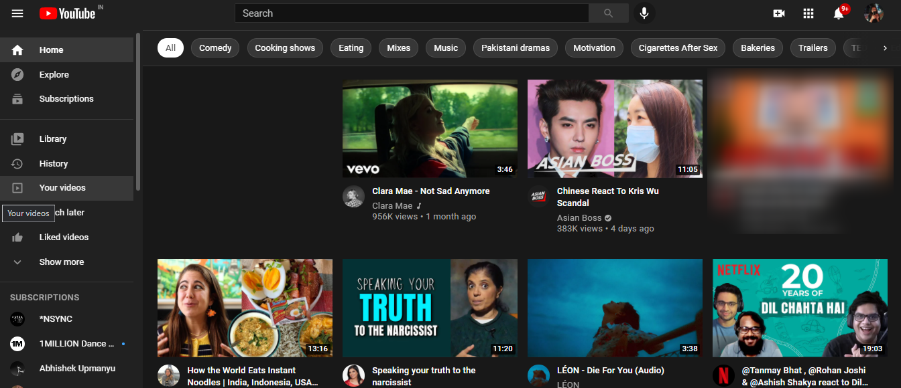This screenshot has height=388, width=901.
Task: Open the account profile avatar
Action: (874, 13)
